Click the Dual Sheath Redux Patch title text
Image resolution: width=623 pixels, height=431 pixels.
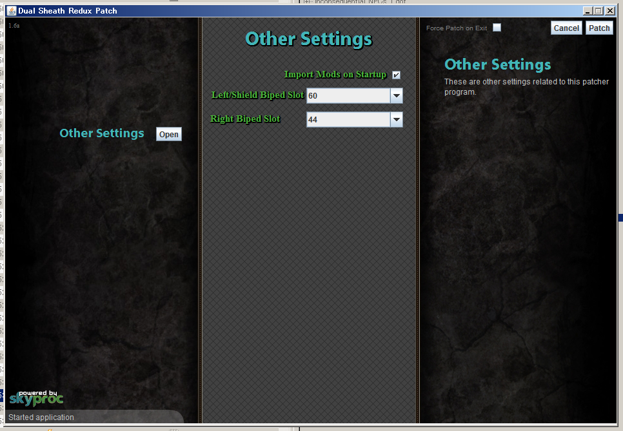[68, 11]
